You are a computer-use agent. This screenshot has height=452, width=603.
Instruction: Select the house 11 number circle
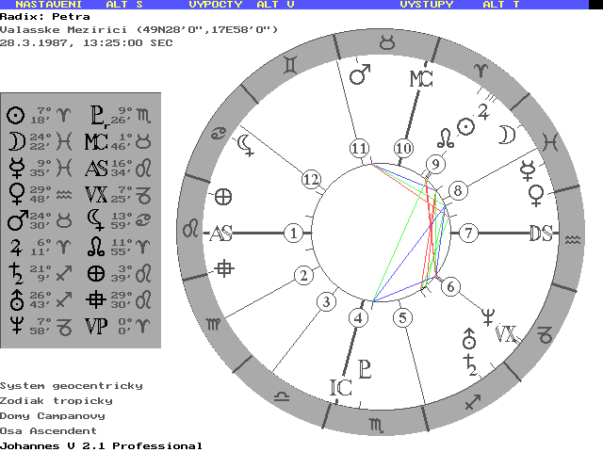click(x=358, y=149)
